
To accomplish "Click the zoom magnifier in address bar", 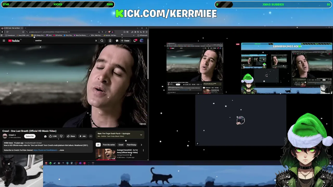I will click(x=102, y=32).
